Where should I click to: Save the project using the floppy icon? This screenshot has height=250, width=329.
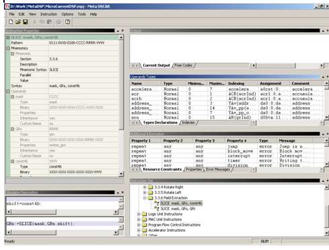click(26, 22)
